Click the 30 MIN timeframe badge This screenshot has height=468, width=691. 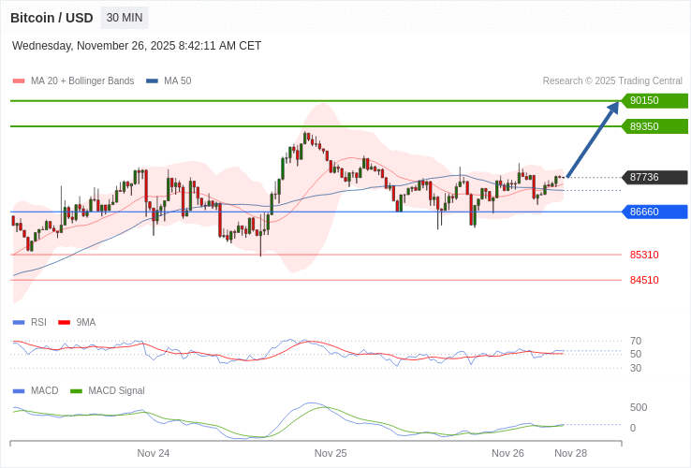tap(125, 18)
